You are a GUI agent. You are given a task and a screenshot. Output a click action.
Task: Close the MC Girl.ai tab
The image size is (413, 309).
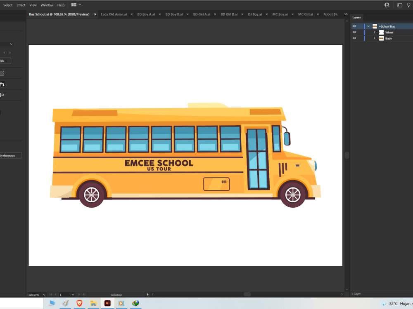(318, 14)
